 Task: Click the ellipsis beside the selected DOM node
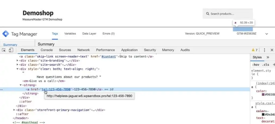(1, 90)
